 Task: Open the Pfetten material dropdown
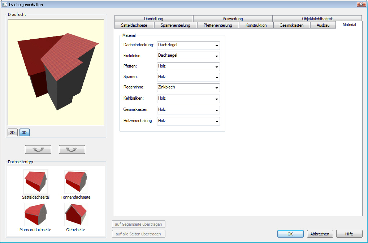(x=189, y=66)
